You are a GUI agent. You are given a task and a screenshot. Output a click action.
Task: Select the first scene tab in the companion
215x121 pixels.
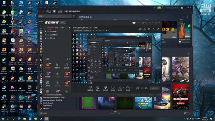(50, 28)
